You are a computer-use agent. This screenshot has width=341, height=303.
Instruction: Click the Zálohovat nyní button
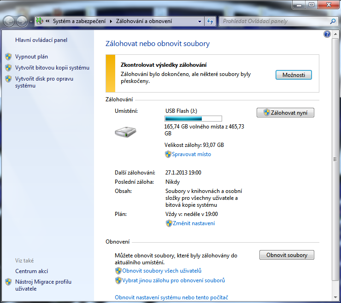coord(285,113)
